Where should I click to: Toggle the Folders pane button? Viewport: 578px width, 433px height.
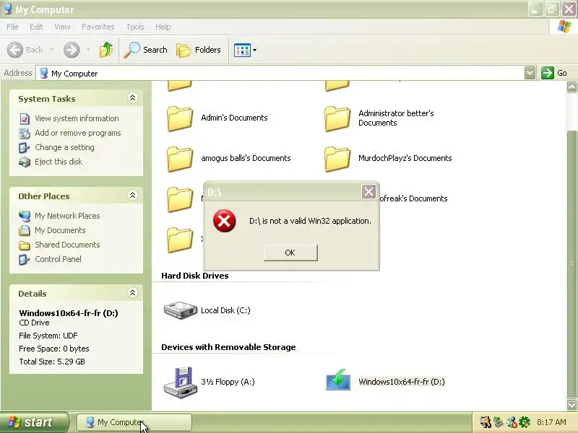(x=199, y=50)
